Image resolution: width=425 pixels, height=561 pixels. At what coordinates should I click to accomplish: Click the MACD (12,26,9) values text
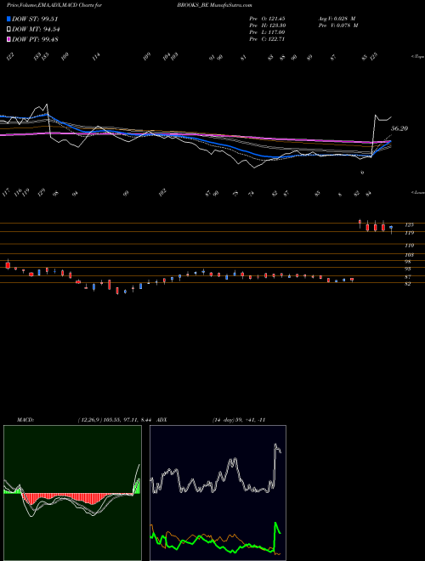click(116, 420)
